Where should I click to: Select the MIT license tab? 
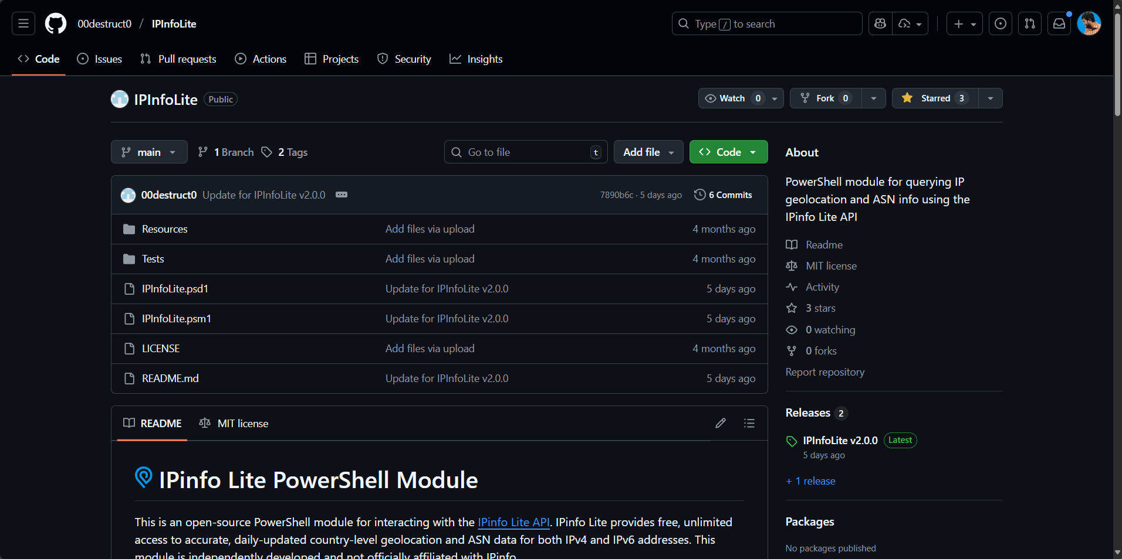point(234,423)
